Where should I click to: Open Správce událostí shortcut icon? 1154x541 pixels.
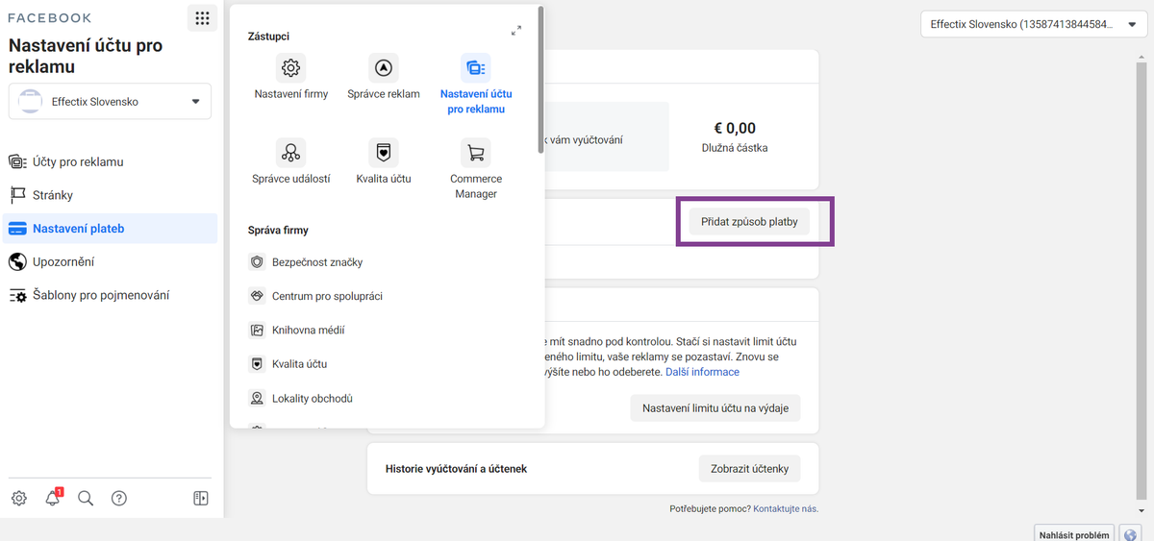[290, 152]
